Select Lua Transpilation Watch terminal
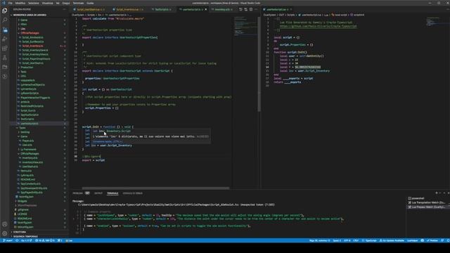Screen dimensions: 450x253 coord(428,202)
